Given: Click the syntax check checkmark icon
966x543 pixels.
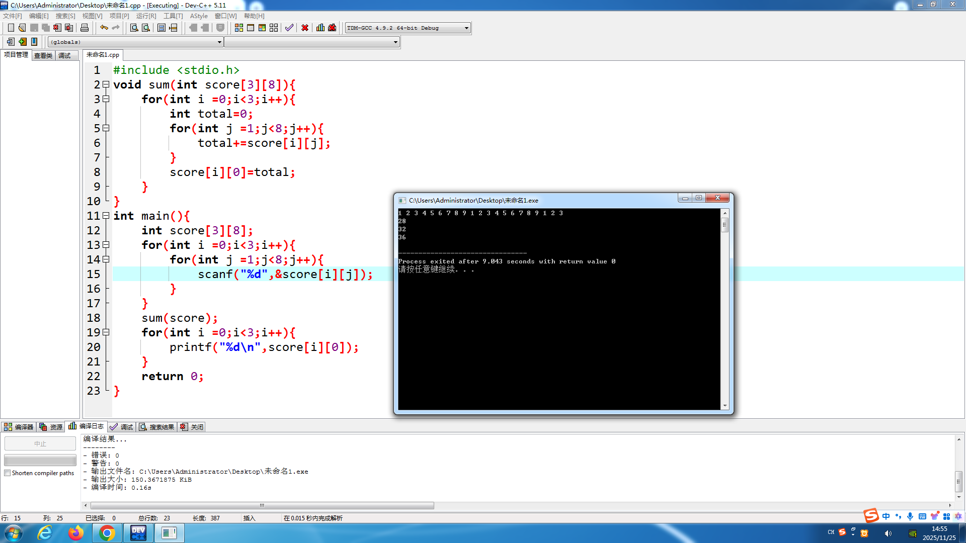Looking at the screenshot, I should [289, 28].
